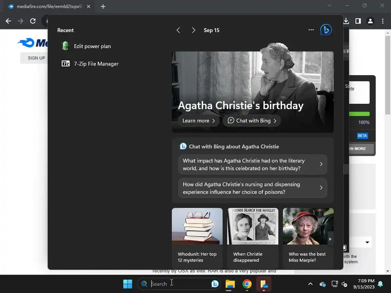Open dropdown arrow on MediaFire page
The height and width of the screenshot is (293, 391).
[367, 242]
